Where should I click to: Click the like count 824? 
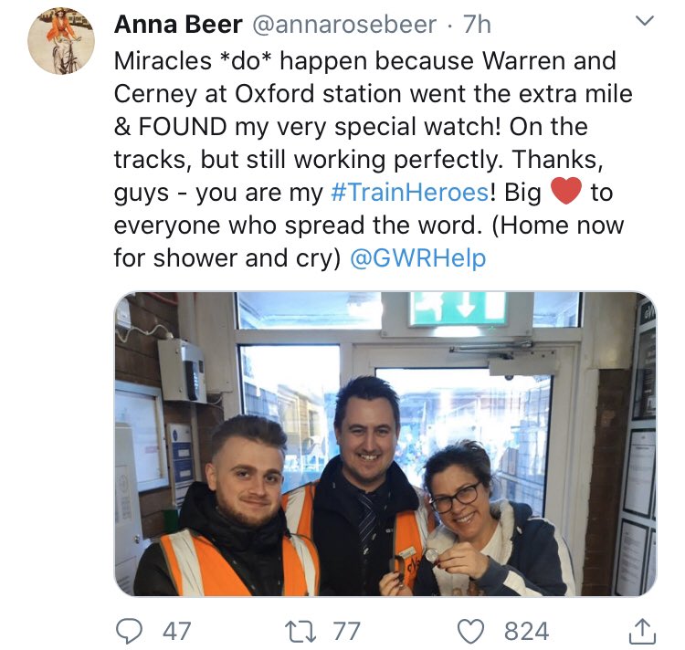(x=526, y=631)
